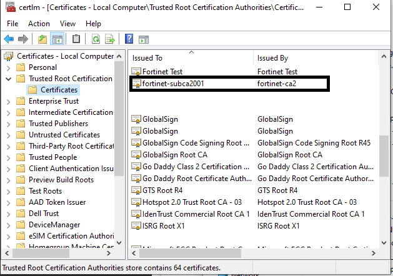
Task: Click the Up one level folder icon
Action: click(42, 39)
